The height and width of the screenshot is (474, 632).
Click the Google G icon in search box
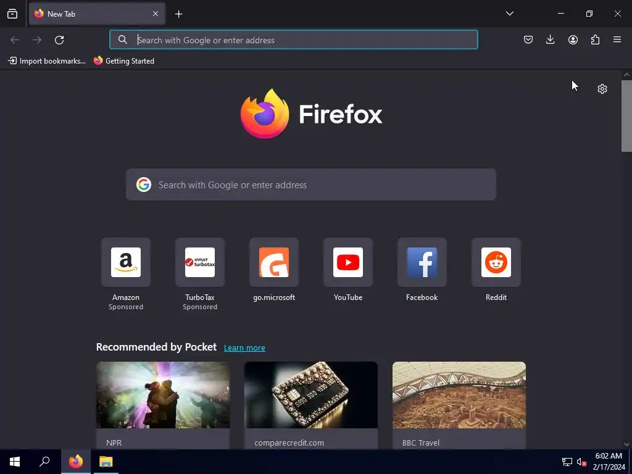click(143, 185)
